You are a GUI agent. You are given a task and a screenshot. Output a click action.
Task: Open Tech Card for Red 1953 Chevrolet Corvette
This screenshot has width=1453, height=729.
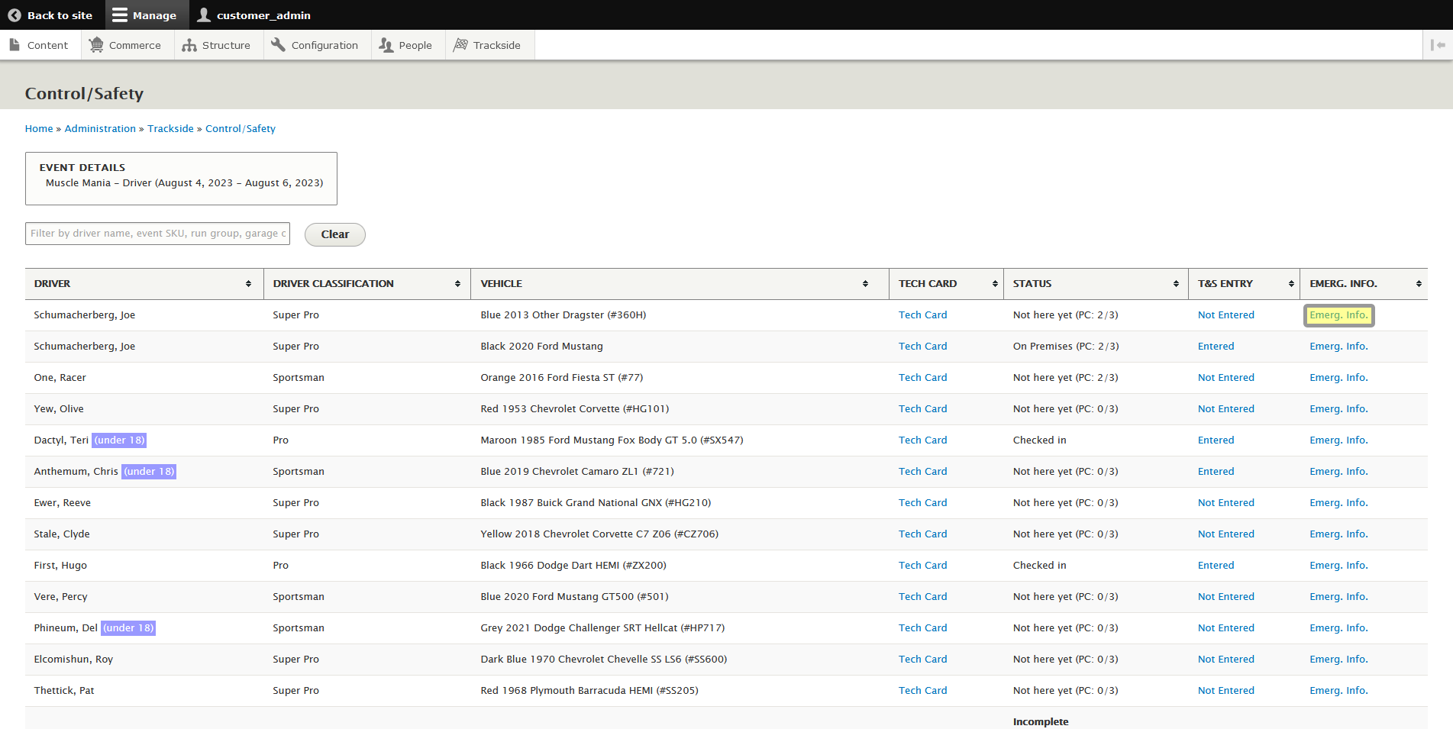click(x=922, y=409)
